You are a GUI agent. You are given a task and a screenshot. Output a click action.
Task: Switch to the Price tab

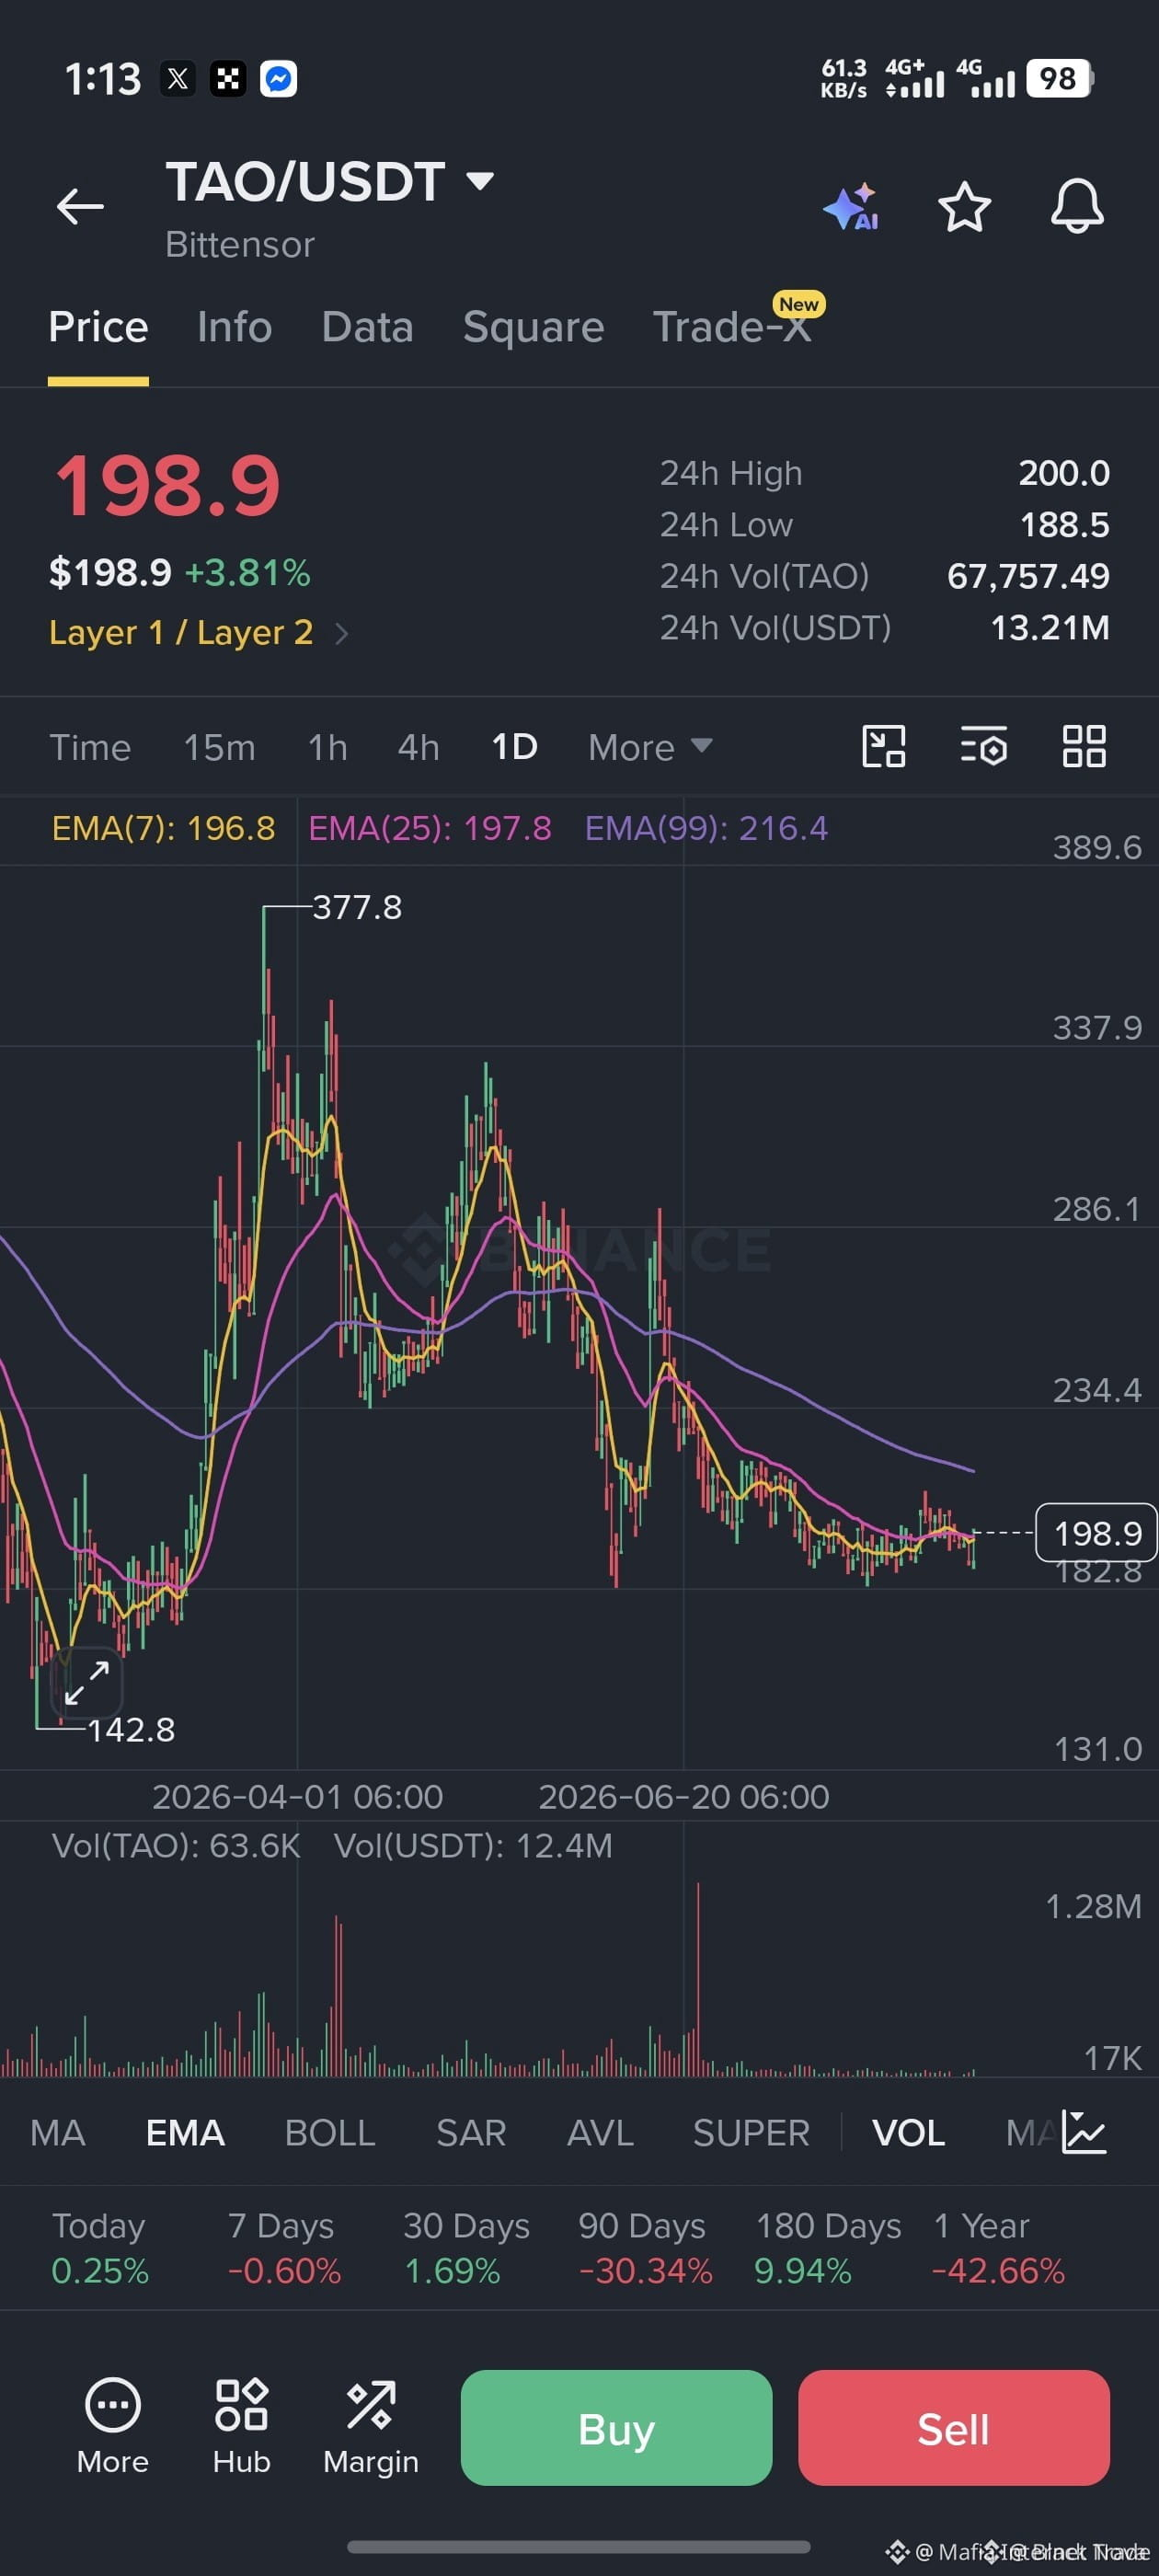point(98,327)
